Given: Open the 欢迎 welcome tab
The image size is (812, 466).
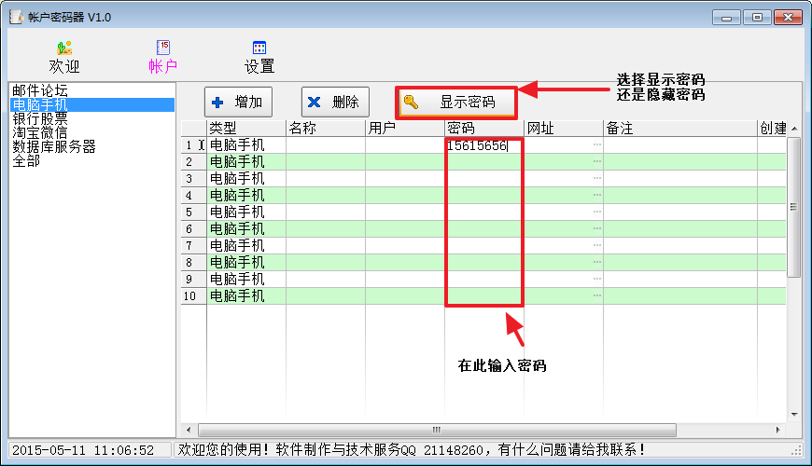Looking at the screenshot, I should pyautogui.click(x=64, y=58).
